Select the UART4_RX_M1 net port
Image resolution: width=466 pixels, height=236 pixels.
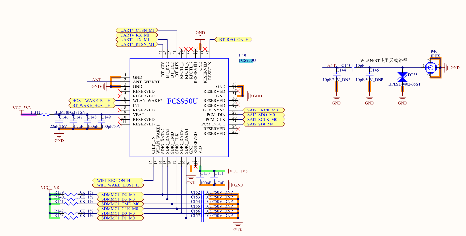point(137,35)
